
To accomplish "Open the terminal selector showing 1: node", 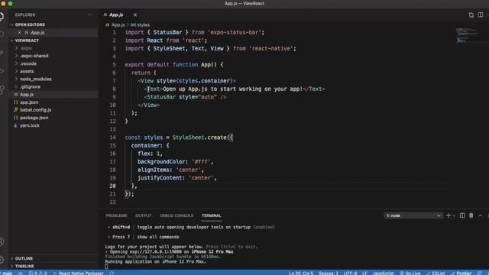I will tap(413, 215).
